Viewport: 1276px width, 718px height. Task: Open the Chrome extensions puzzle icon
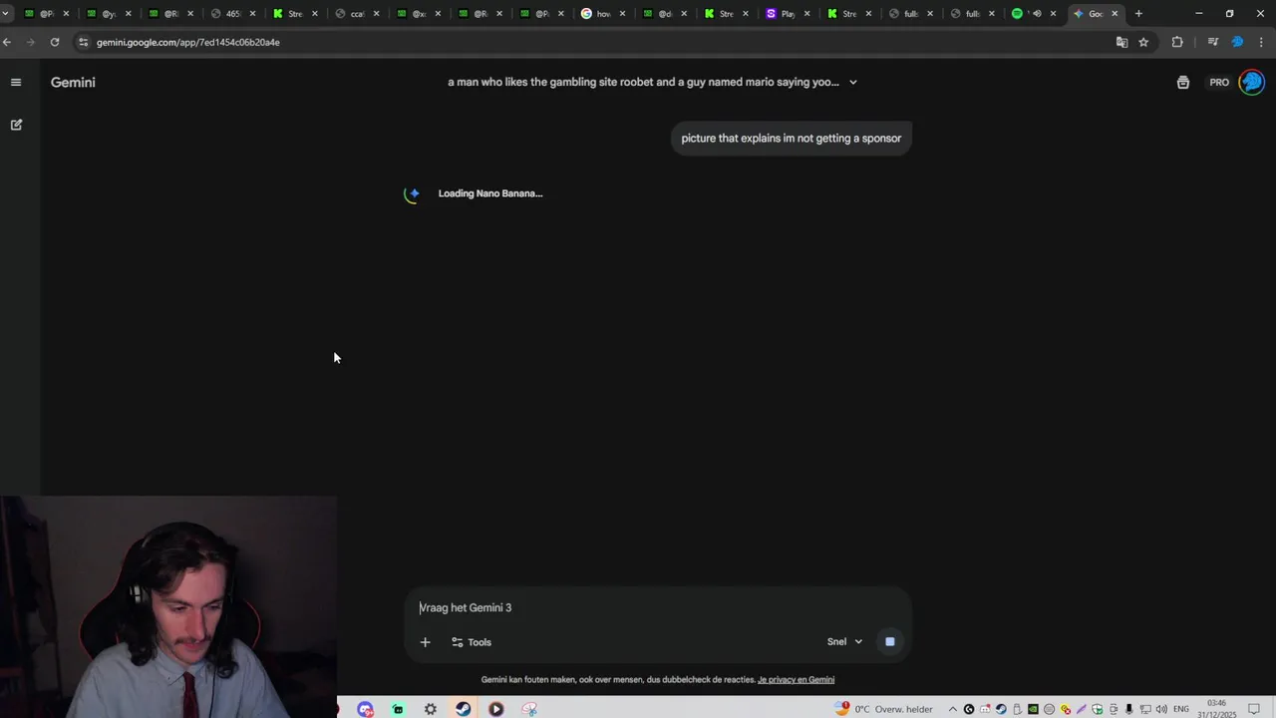(1177, 42)
